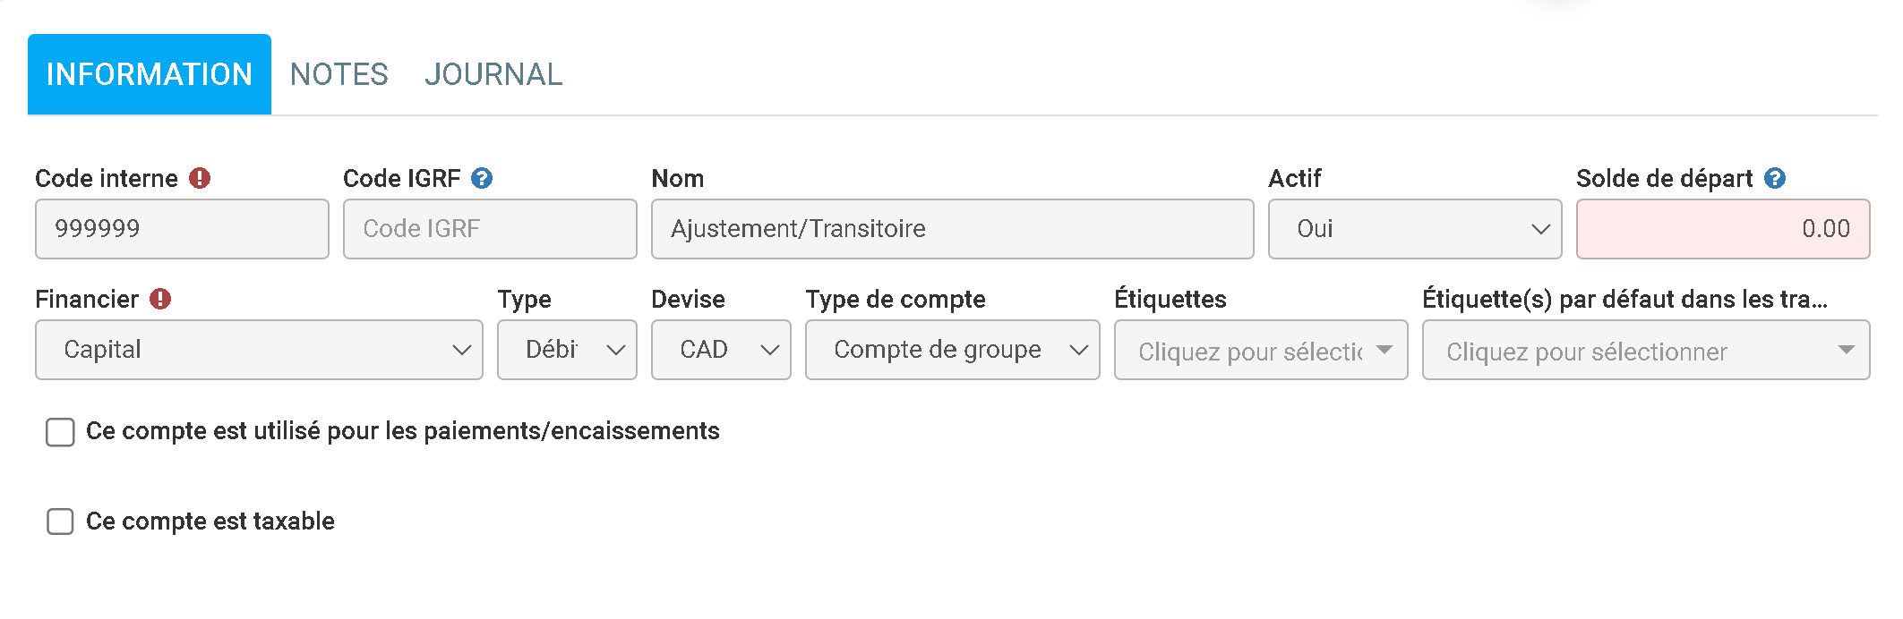Screen dimensions: 1903x619
Task: Switch to the NOTES tab
Action: click(339, 74)
